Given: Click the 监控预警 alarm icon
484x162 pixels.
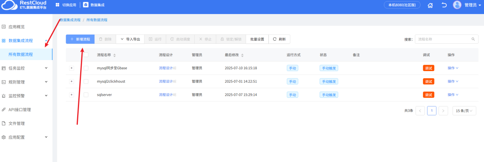Looking at the screenshot, I should click(4, 96).
